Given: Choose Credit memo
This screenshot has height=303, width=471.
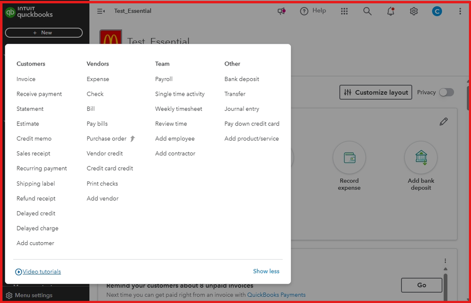Looking at the screenshot, I should pyautogui.click(x=34, y=139).
